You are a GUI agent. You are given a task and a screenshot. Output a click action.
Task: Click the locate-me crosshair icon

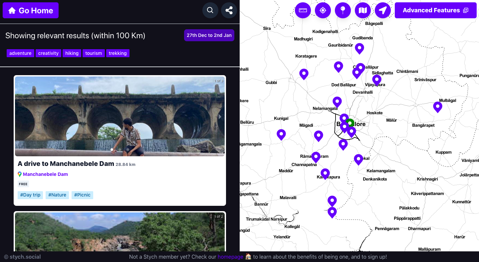323,10
